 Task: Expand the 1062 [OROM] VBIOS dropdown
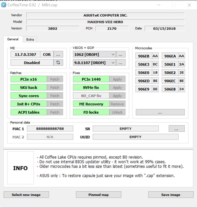113,54
